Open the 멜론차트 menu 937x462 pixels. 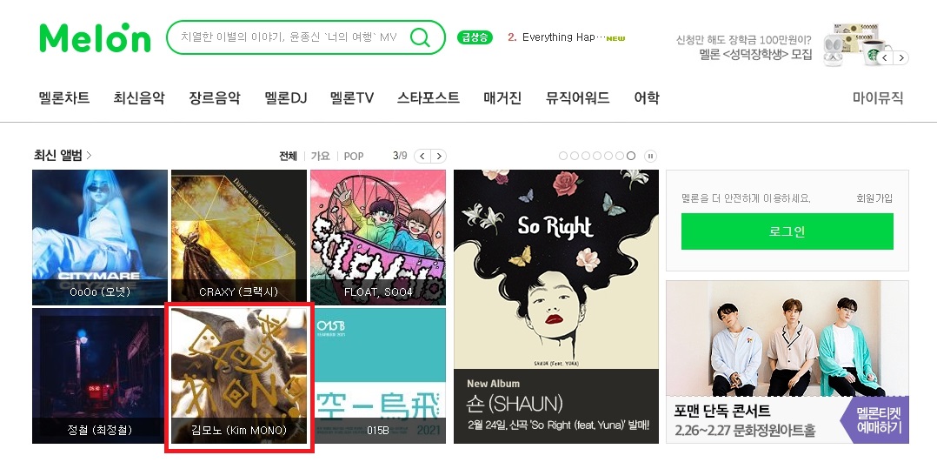click(64, 98)
